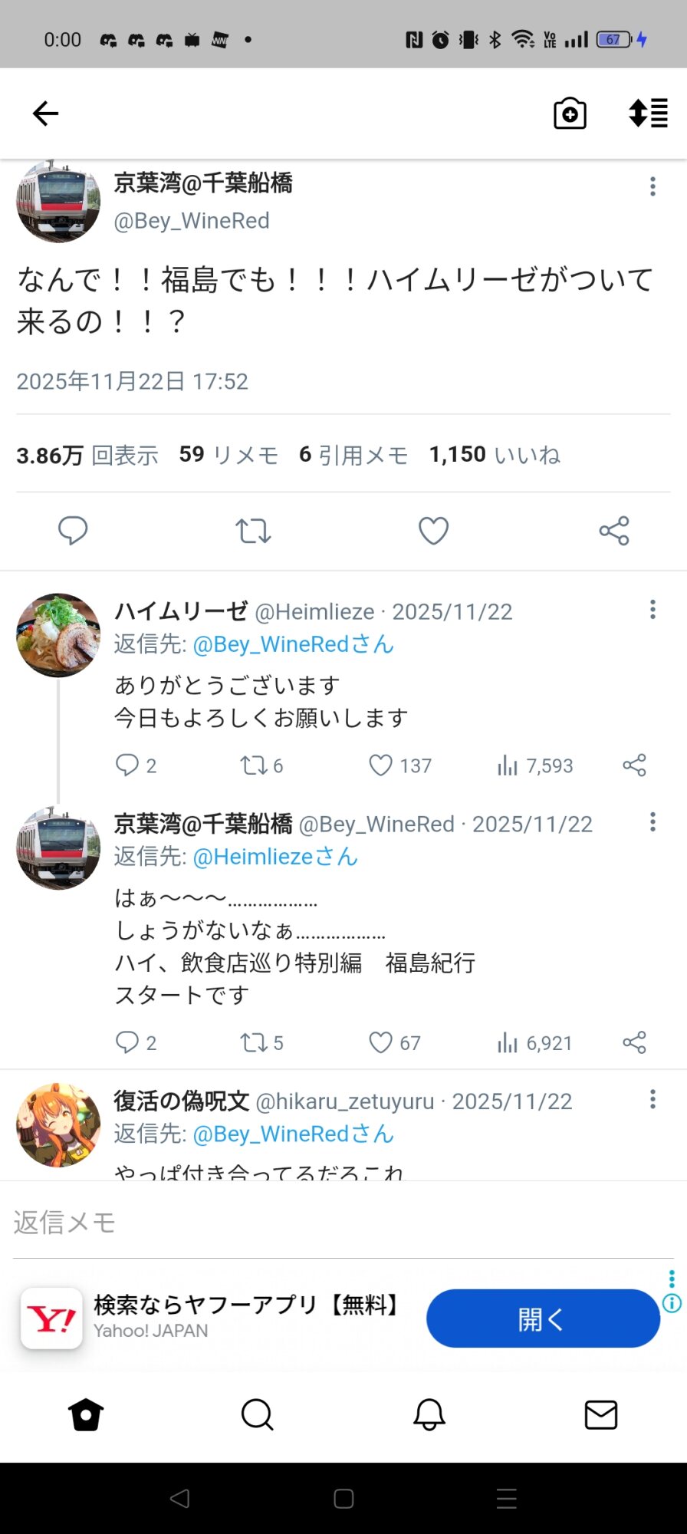This screenshot has height=1534, width=687.
Task: Go to the Home tab
Action: (86, 1415)
